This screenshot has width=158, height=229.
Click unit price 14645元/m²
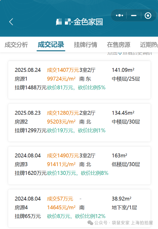(61, 208)
